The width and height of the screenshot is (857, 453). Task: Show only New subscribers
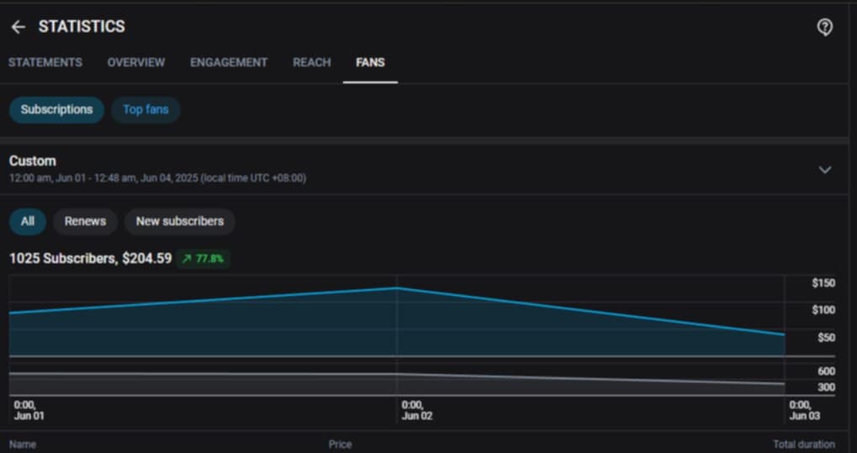pos(180,221)
